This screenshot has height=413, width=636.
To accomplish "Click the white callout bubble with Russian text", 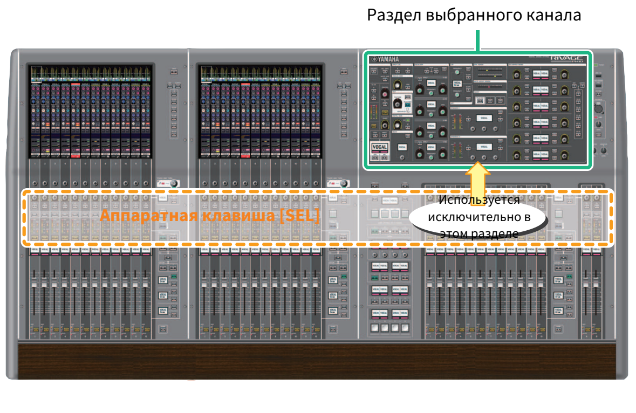I will (x=478, y=217).
